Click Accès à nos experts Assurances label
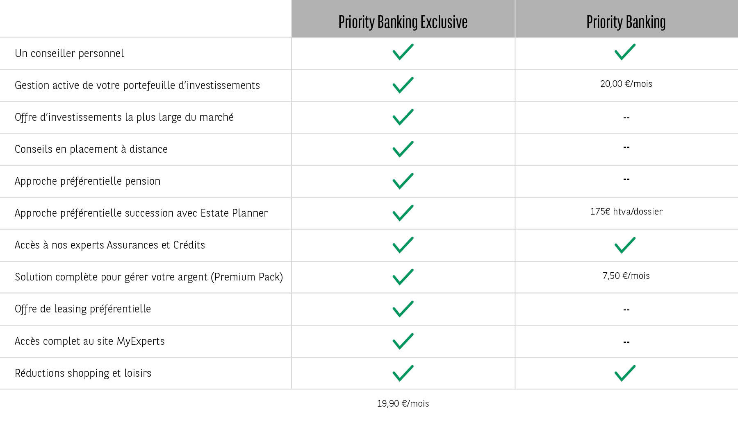This screenshot has height=423, width=738. pyautogui.click(x=109, y=245)
